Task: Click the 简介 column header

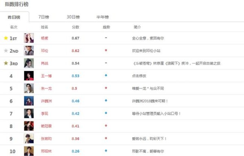Action: click(x=137, y=27)
